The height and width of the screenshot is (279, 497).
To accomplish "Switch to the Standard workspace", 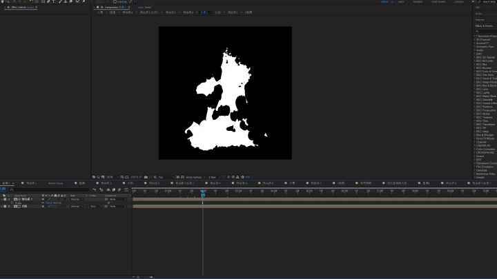I will pos(418,1).
